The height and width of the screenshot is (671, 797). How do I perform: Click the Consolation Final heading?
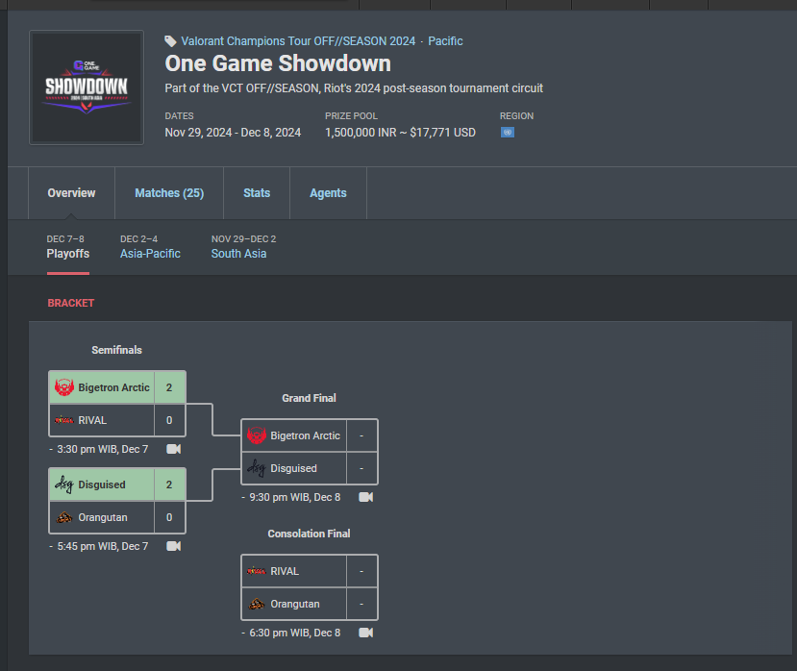point(309,534)
